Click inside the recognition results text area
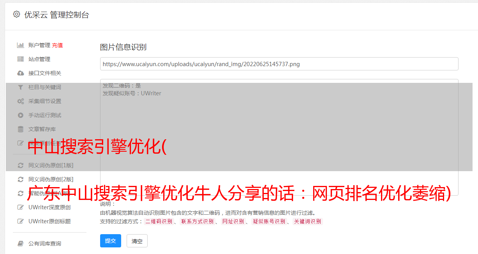The width and height of the screenshot is (478, 254). pyautogui.click(x=279, y=137)
